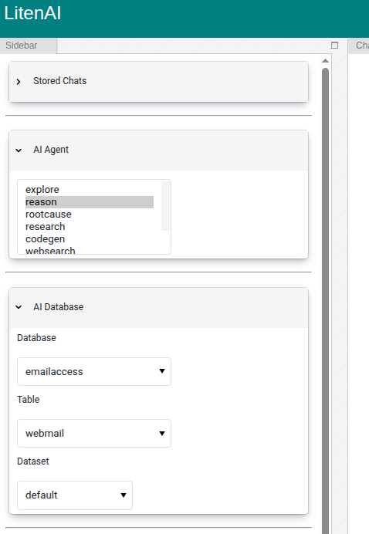This screenshot has width=369, height=534.
Task: Click the scrollbar up arrow
Action: (x=326, y=61)
